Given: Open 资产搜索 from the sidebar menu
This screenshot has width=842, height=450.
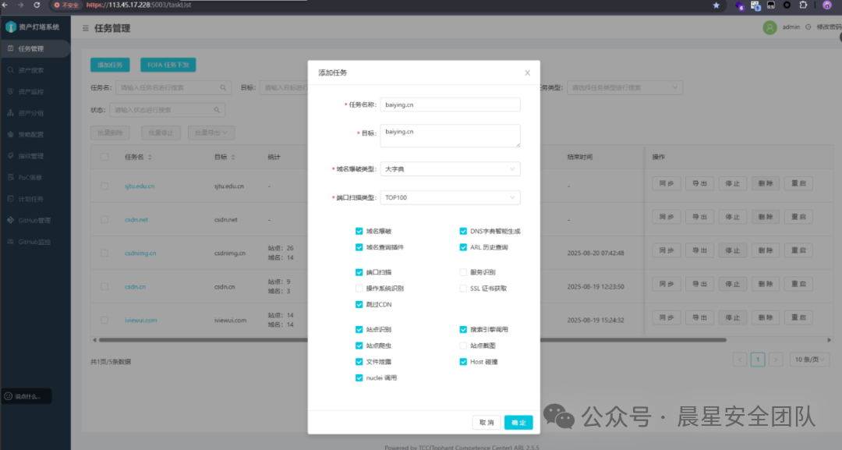Looking at the screenshot, I should (31, 70).
